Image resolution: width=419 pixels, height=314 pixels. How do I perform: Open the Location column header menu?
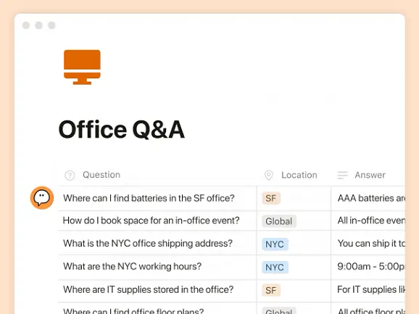click(x=299, y=175)
